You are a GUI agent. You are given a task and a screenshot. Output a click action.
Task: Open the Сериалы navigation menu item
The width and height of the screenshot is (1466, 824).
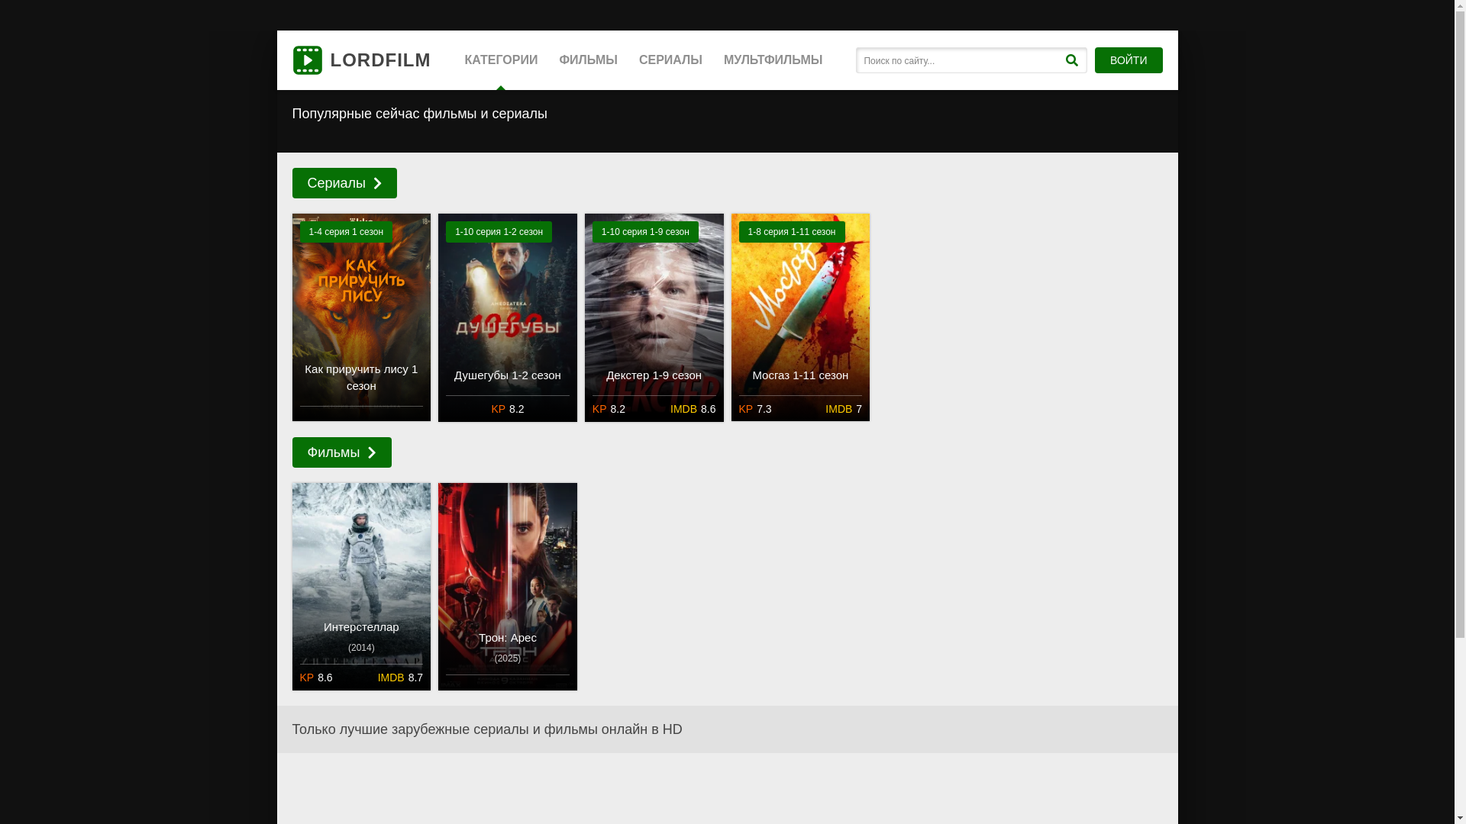click(x=670, y=60)
